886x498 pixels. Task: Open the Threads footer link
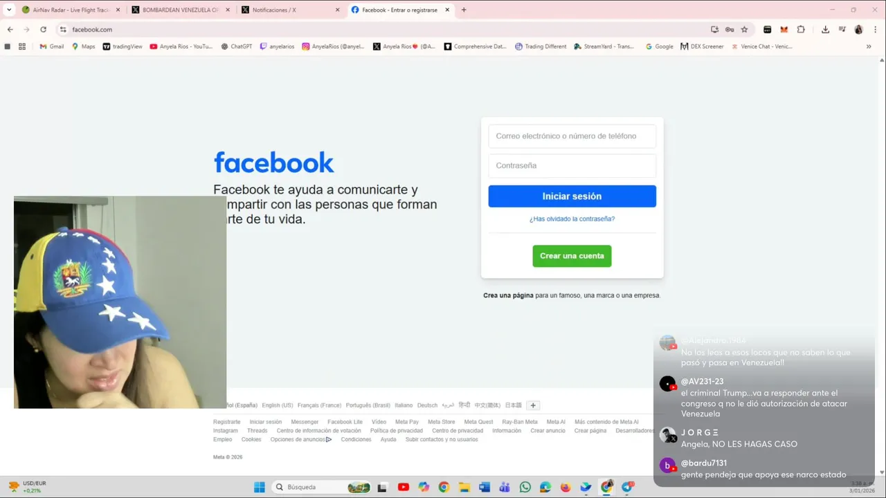pos(257,430)
